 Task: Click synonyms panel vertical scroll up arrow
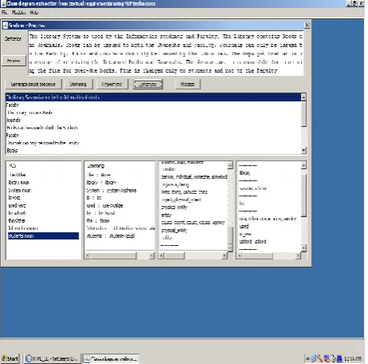(x=303, y=165)
